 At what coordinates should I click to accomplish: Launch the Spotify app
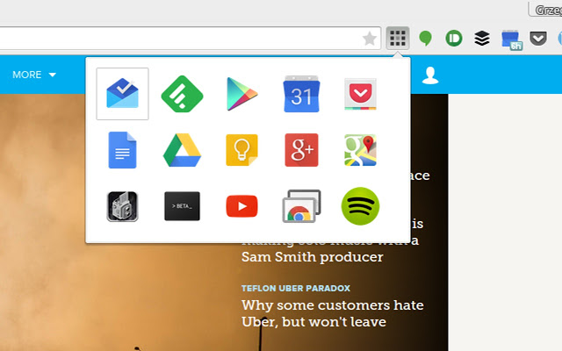click(x=360, y=206)
